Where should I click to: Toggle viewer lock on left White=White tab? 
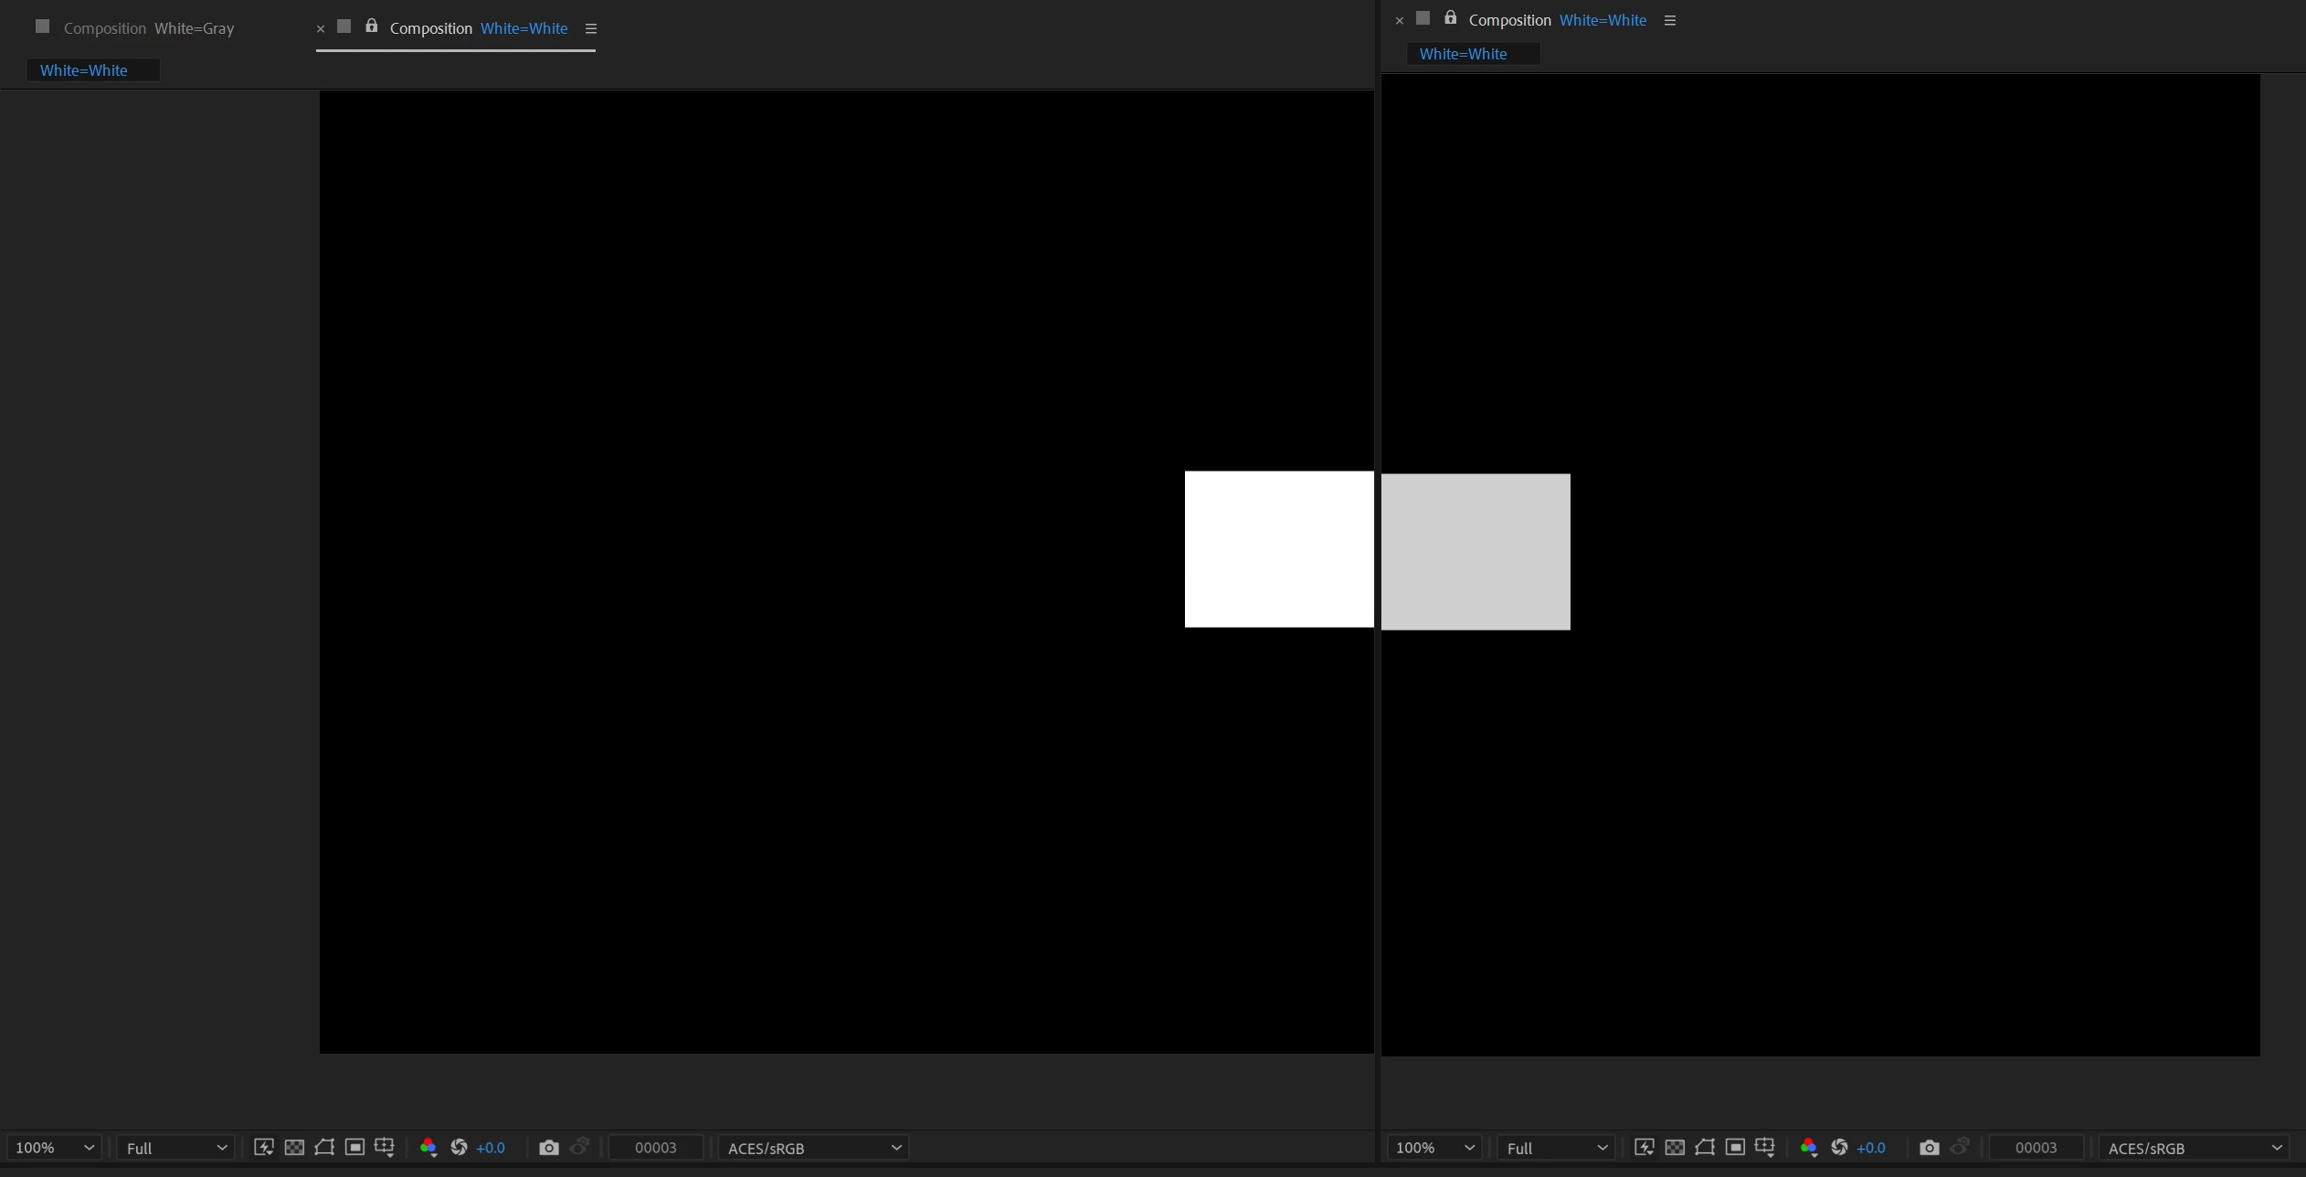371,27
